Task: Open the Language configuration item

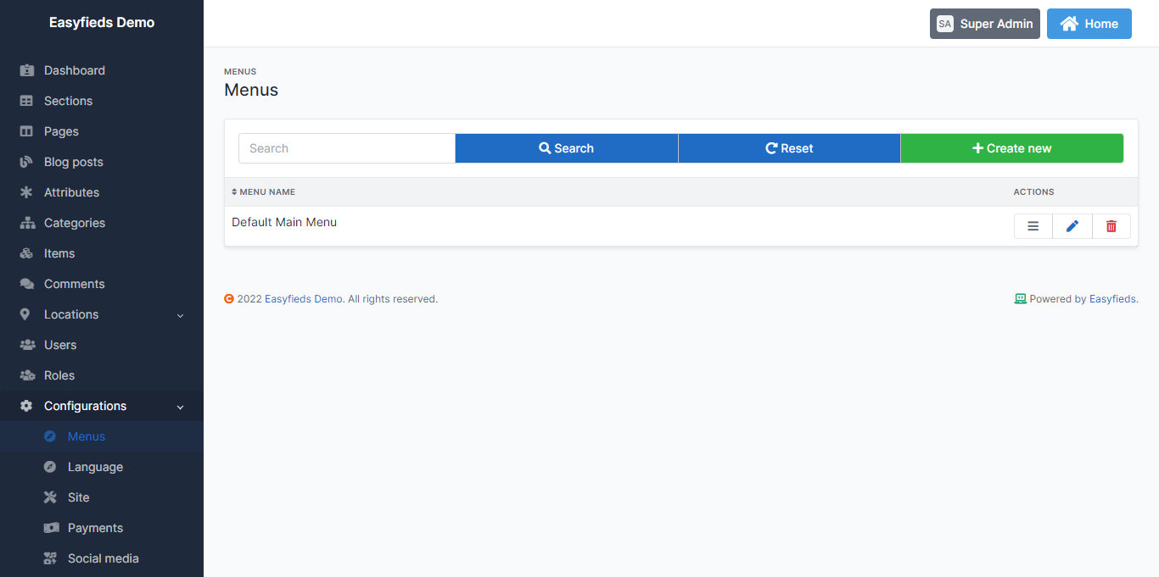Action: pyautogui.click(x=102, y=467)
